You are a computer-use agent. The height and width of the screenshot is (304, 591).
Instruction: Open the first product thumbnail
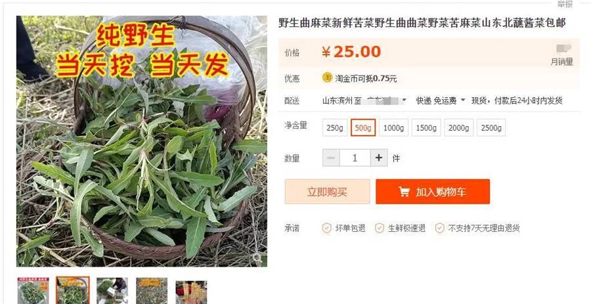[33, 291]
